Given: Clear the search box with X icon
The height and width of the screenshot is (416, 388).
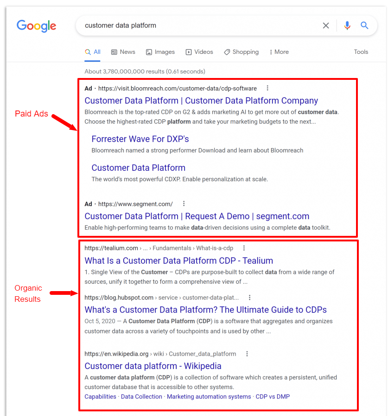Looking at the screenshot, I should click(326, 26).
